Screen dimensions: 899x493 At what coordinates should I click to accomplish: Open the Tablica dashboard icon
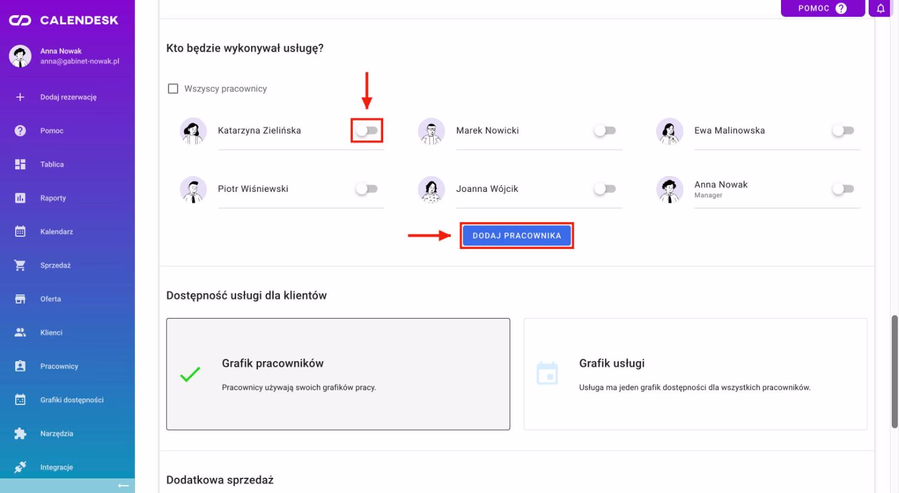(20, 165)
